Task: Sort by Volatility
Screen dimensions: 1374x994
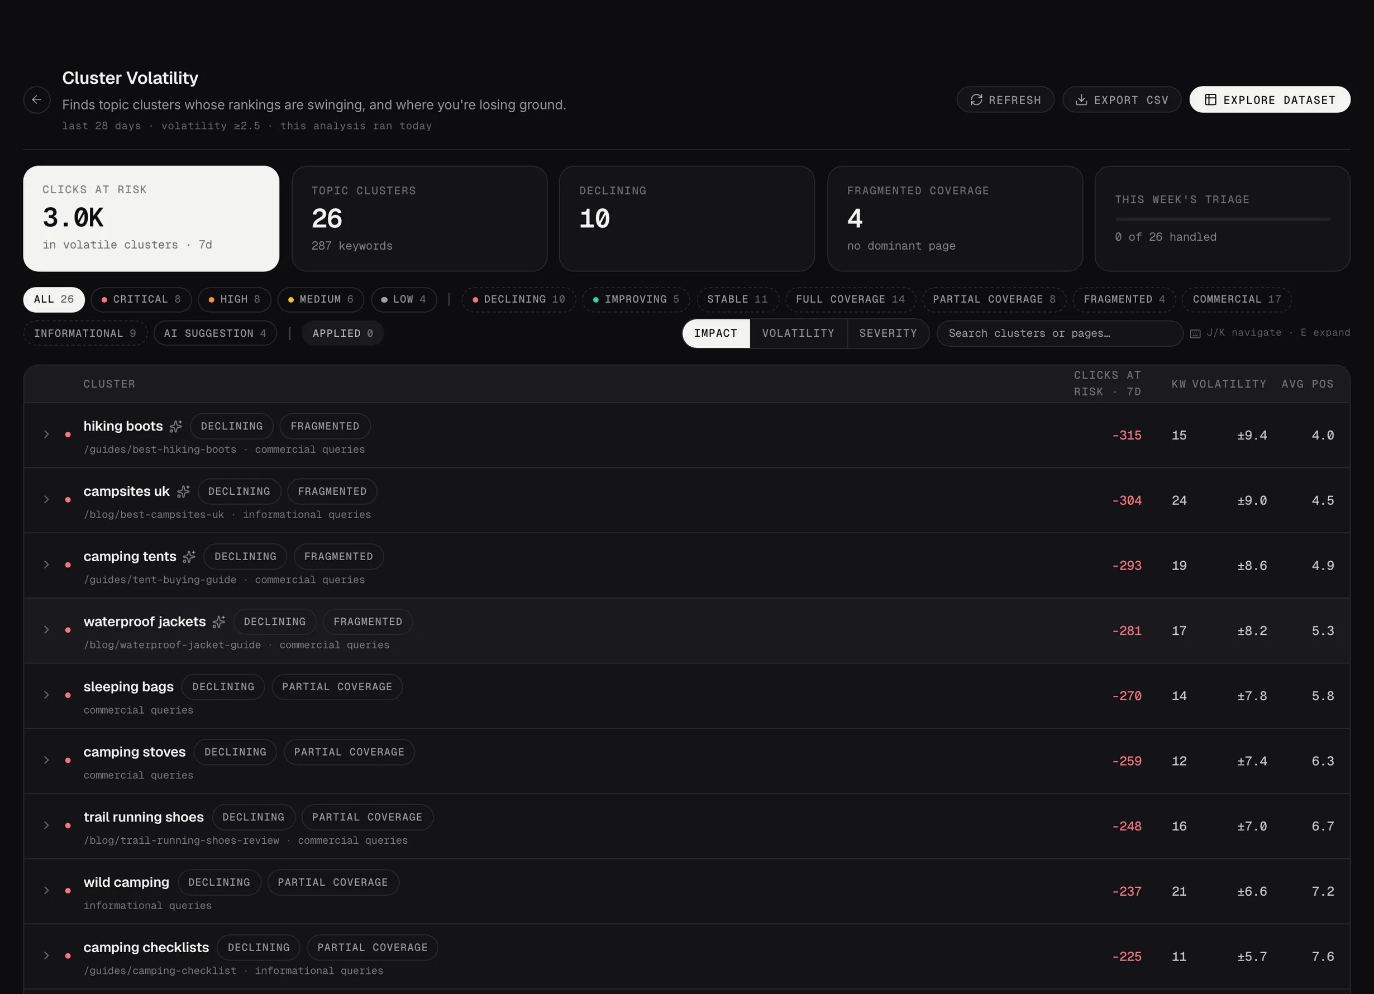Action: (x=799, y=333)
